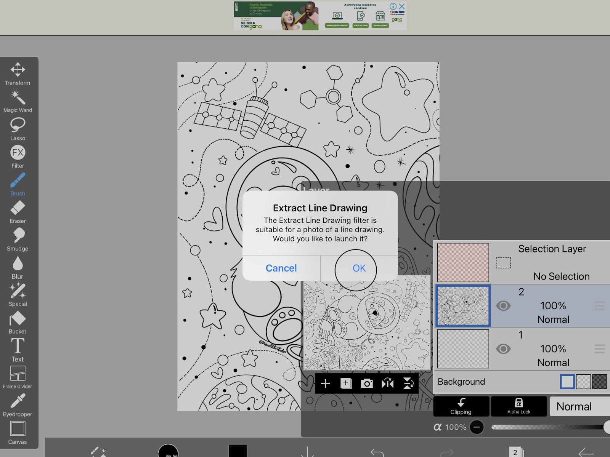Open the camera to import a photo
This screenshot has height=457, width=610.
tap(367, 383)
